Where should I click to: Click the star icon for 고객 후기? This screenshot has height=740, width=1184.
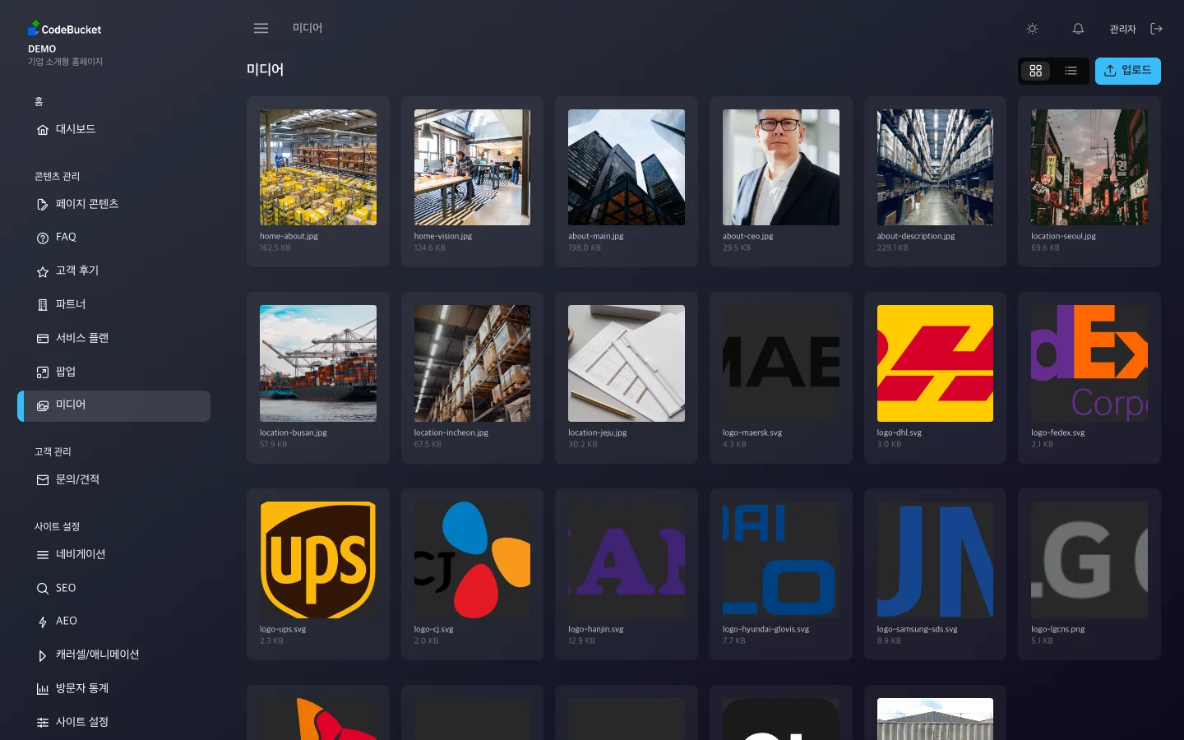pos(43,272)
